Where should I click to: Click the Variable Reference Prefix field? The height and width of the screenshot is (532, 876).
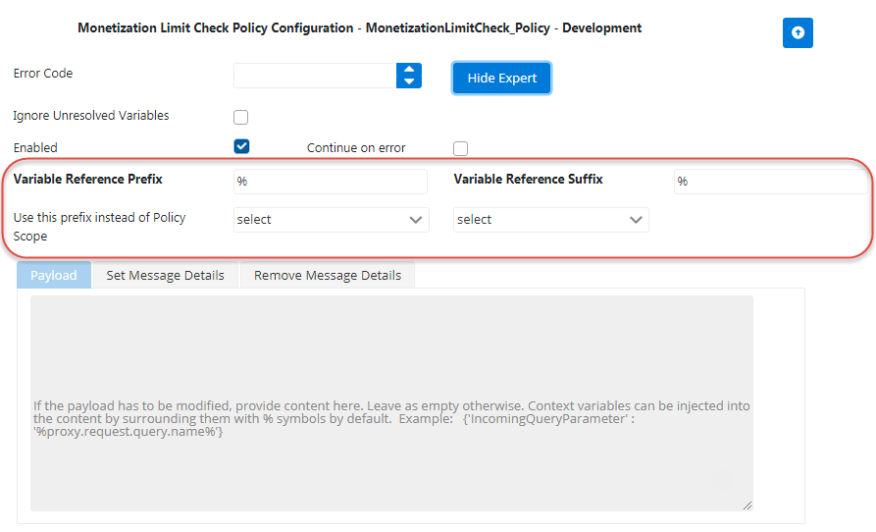tap(331, 182)
